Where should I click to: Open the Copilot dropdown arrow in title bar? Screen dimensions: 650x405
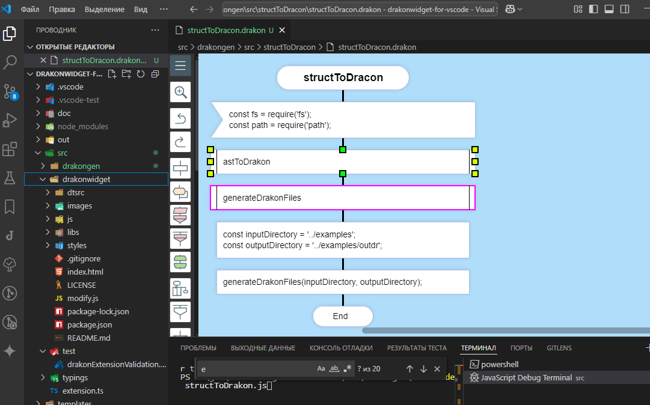click(520, 10)
